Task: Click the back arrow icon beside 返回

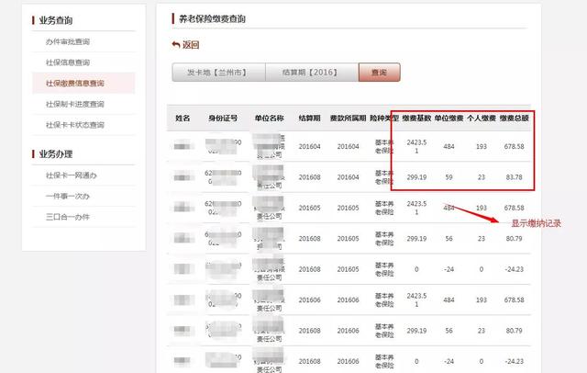Action: [176, 44]
